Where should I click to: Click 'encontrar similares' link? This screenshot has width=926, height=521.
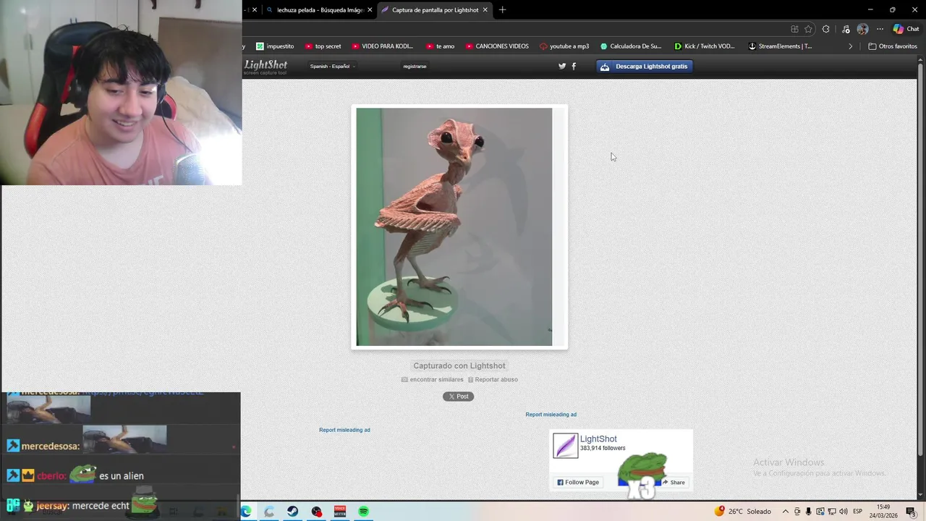pyautogui.click(x=433, y=379)
